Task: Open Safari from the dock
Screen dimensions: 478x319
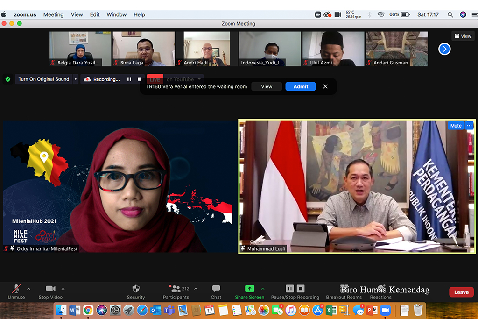Action: coord(142,311)
